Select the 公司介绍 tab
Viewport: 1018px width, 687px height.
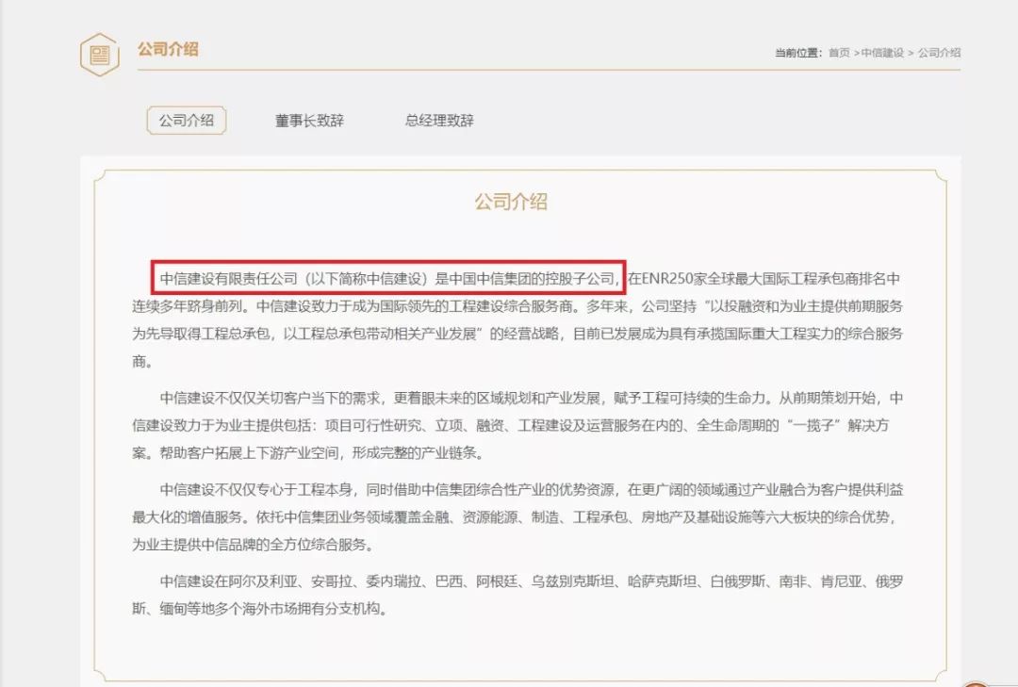[x=187, y=120]
